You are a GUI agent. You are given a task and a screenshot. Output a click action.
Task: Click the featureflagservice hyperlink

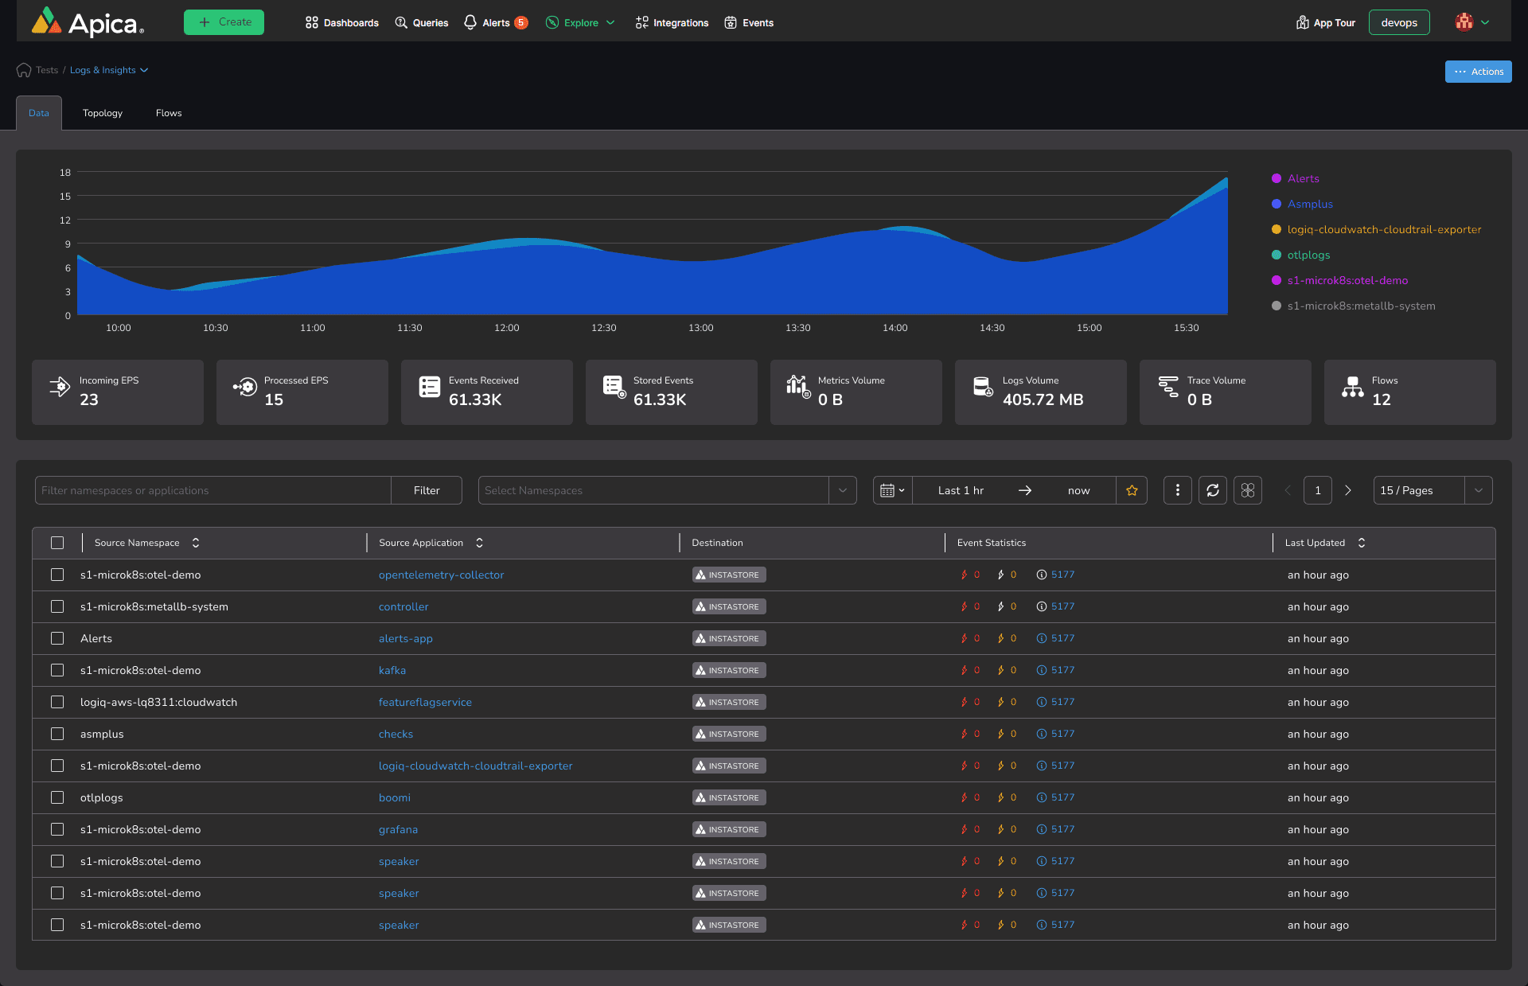pyautogui.click(x=423, y=702)
